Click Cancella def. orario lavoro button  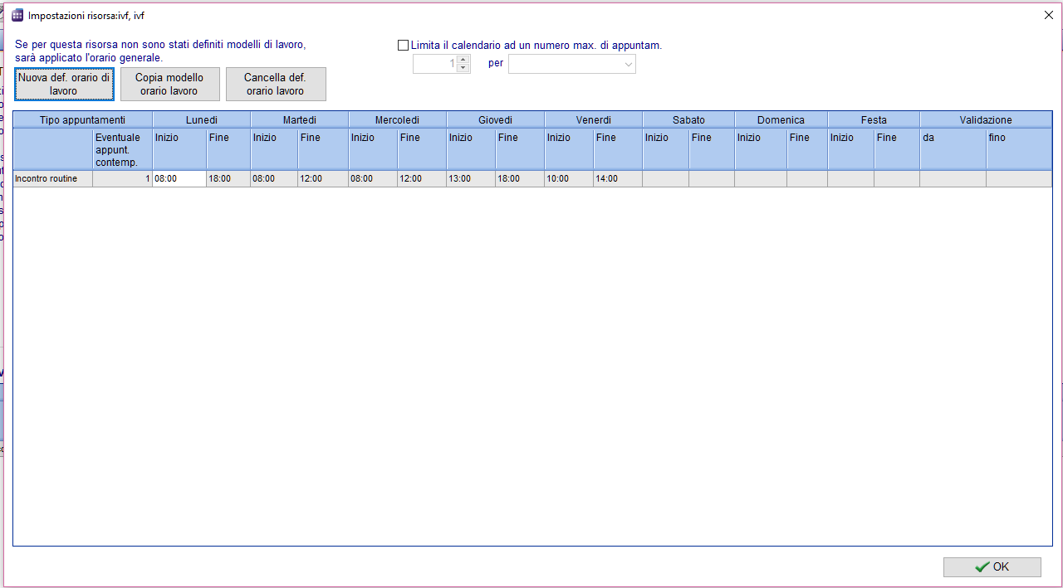(276, 84)
